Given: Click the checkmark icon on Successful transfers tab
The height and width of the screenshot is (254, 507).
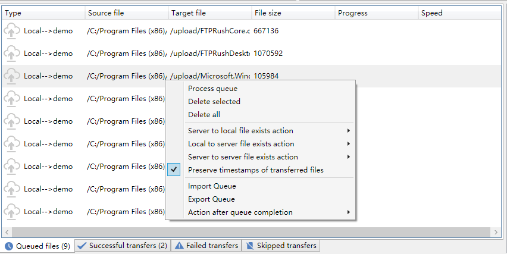Looking at the screenshot, I should [82, 246].
